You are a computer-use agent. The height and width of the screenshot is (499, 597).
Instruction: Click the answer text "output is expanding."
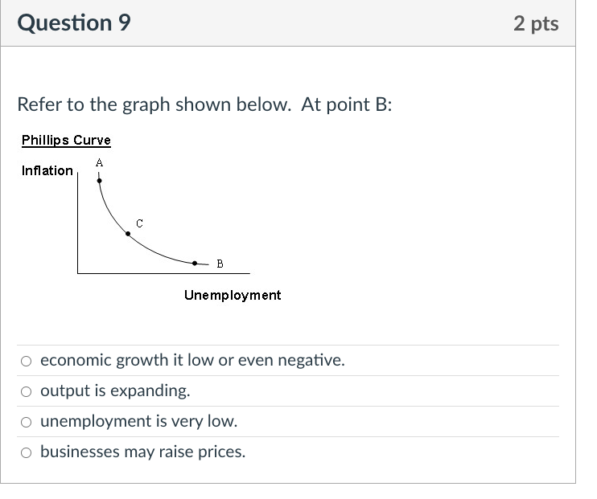tap(115, 391)
